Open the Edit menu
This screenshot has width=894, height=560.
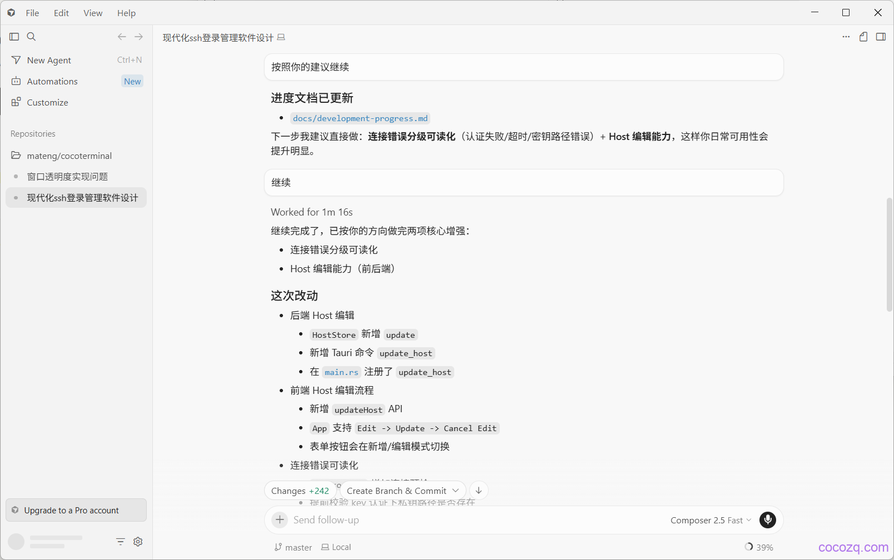61,13
